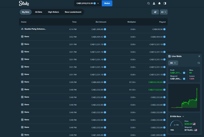Viewport: 204px width, 137px height.
Task: Click the slots icon beside Slushie Party
Action: tap(22, 29)
